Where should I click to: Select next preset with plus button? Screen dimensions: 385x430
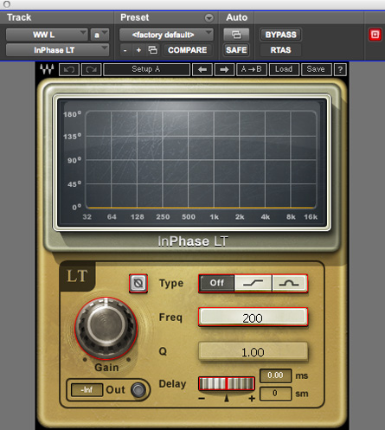pyautogui.click(x=138, y=50)
